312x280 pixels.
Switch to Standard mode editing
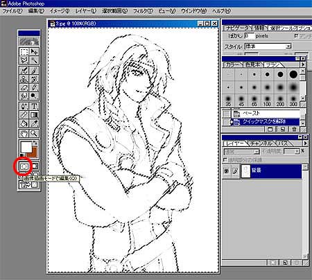pyautogui.click(x=24, y=166)
